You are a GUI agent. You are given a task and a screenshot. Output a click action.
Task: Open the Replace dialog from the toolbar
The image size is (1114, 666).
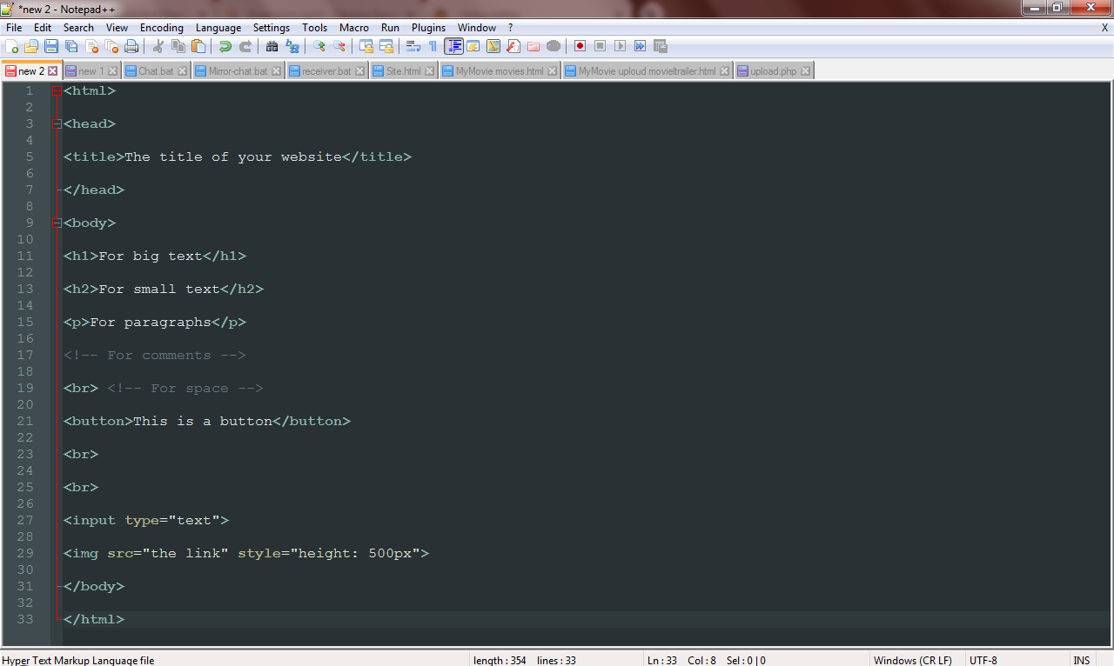tap(292, 45)
